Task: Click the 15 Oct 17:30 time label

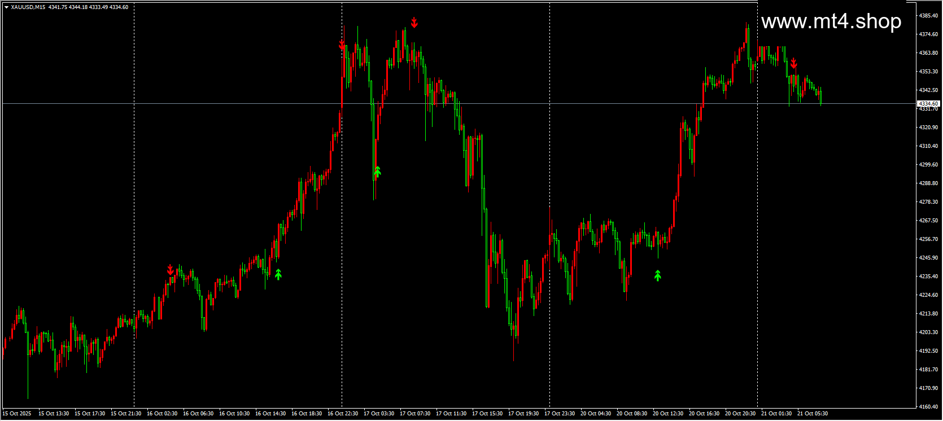Action: (90, 414)
